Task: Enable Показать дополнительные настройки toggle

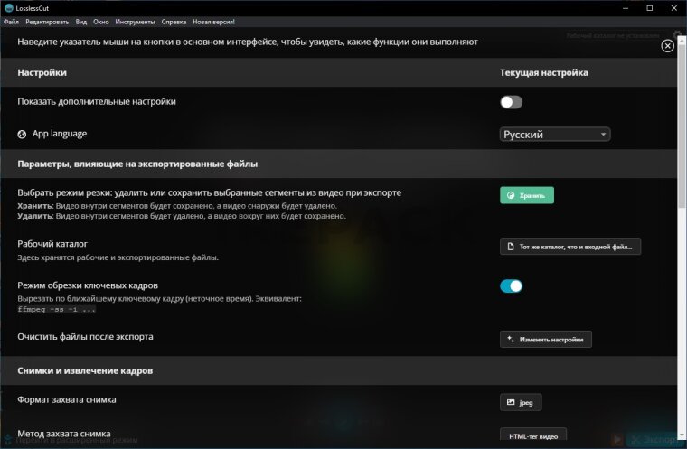Action: (x=512, y=102)
